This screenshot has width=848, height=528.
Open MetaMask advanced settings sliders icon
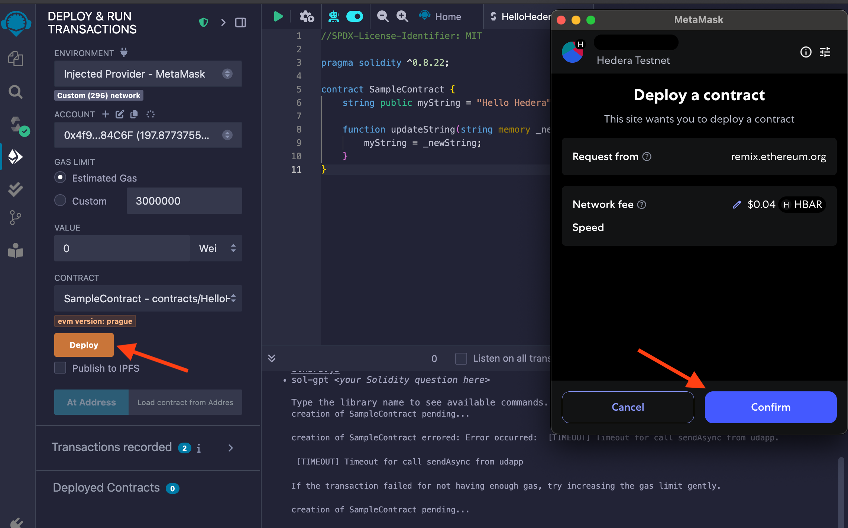[825, 52]
